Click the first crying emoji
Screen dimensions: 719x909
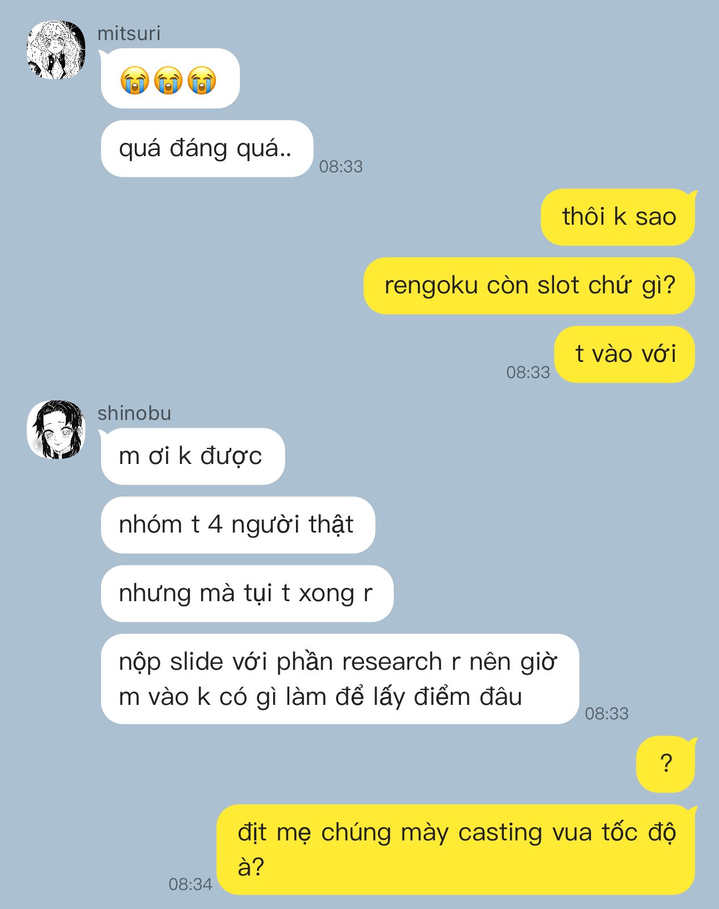pyautogui.click(x=135, y=80)
